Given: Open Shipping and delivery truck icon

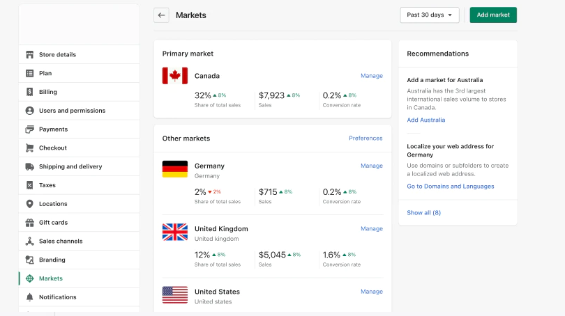Looking at the screenshot, I should coord(29,166).
